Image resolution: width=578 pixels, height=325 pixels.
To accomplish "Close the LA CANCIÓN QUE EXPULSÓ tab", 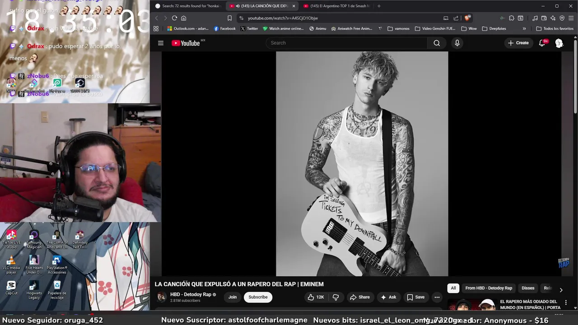I will click(294, 6).
